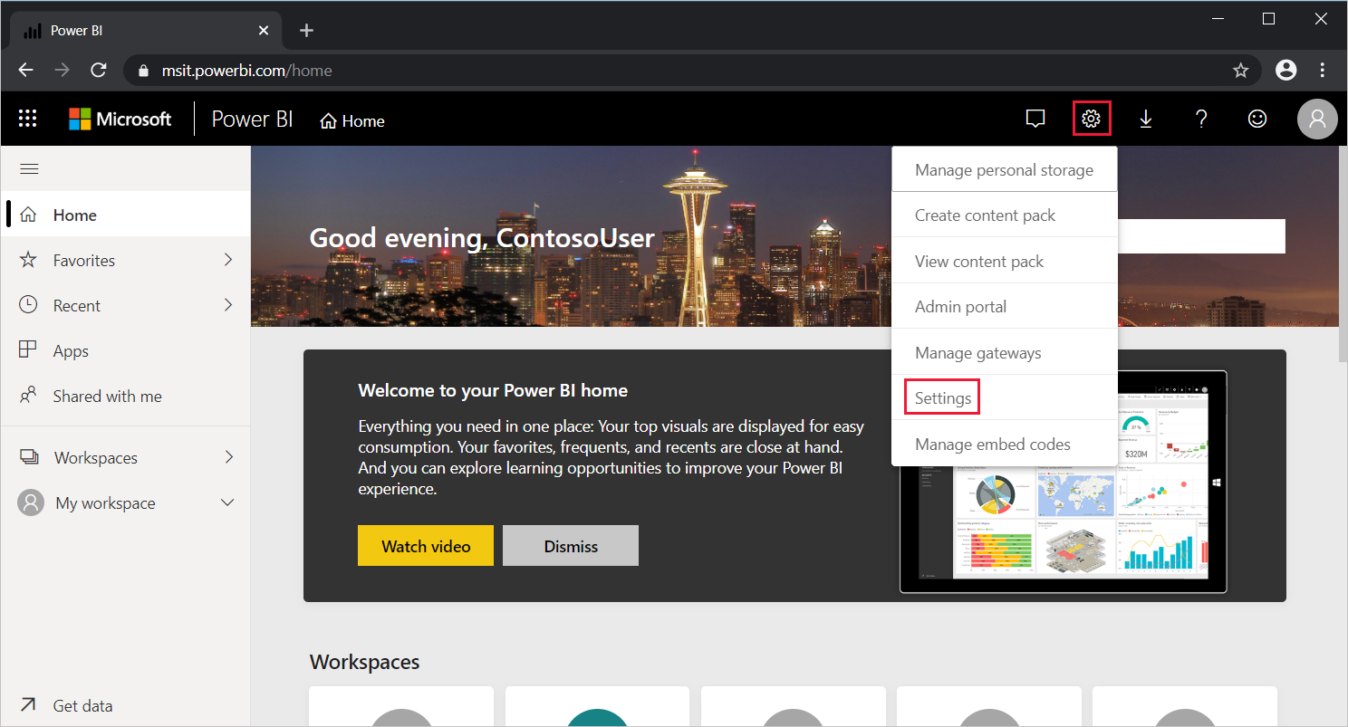
Task: Collapse the navigation pane hamburger icon
Action: (29, 168)
